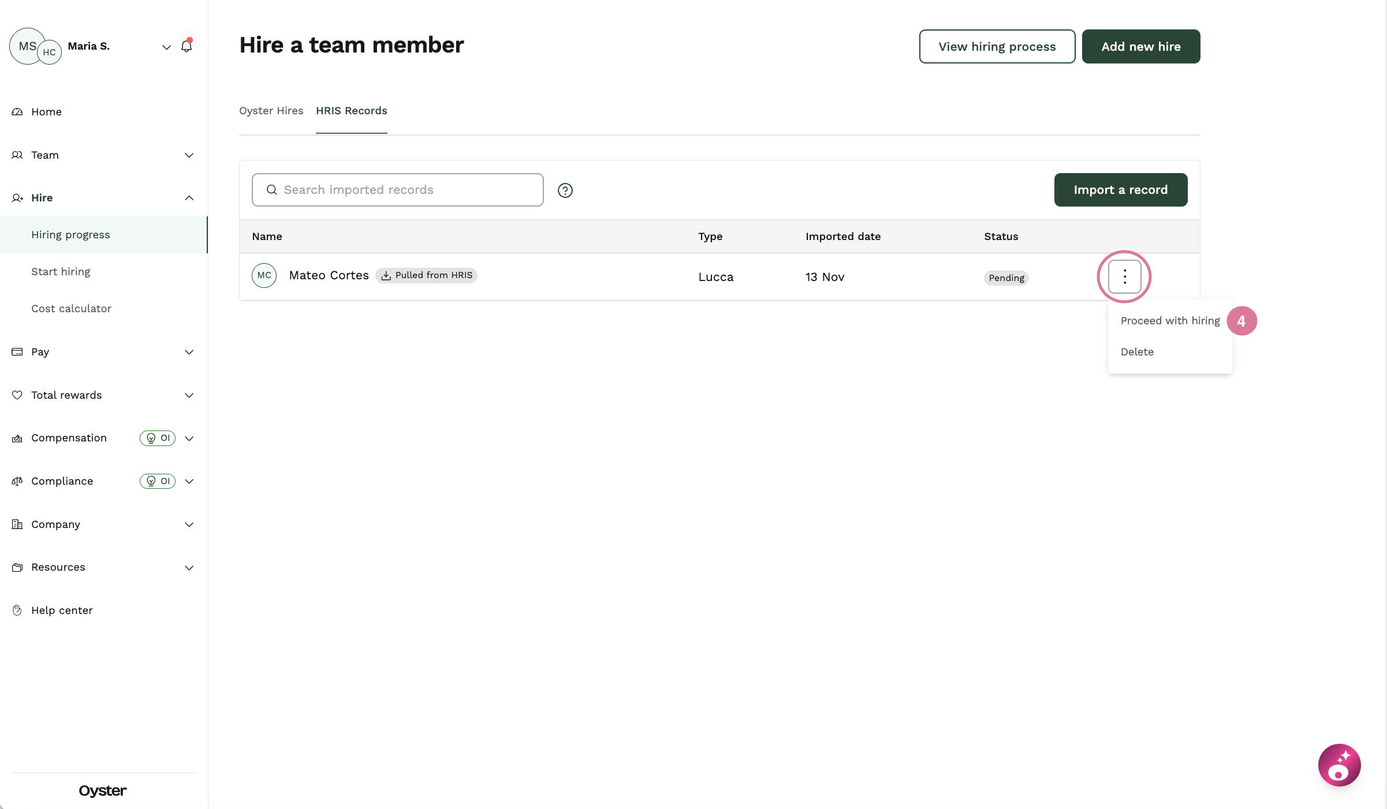This screenshot has width=1387, height=809.
Task: Open the Mateo Cortes record
Action: [x=329, y=276]
